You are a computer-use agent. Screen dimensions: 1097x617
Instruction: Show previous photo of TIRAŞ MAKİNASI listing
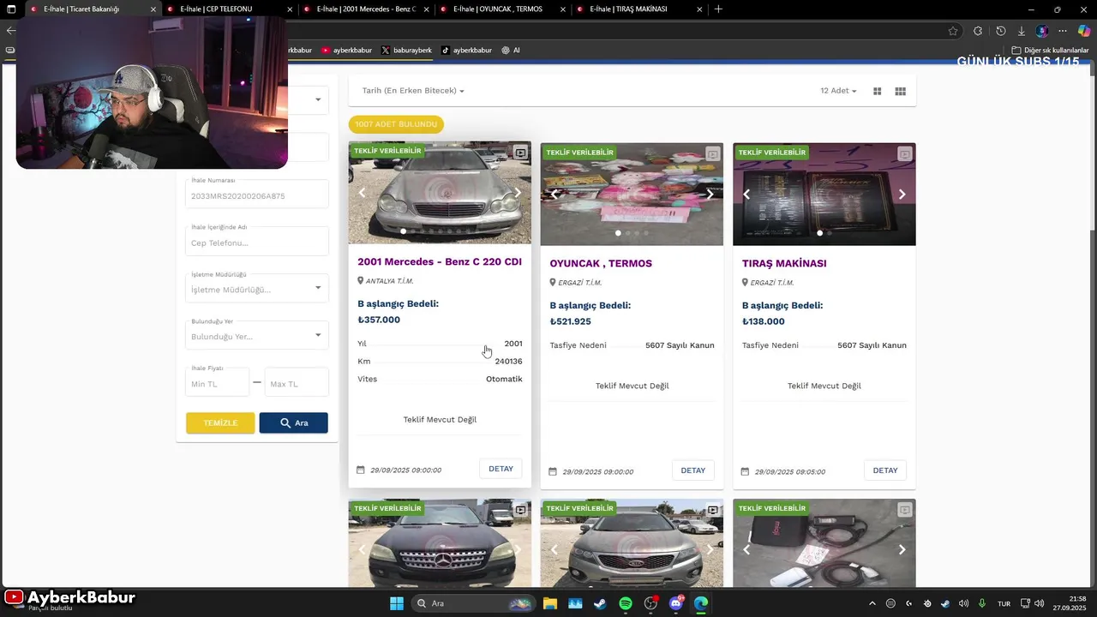(746, 195)
